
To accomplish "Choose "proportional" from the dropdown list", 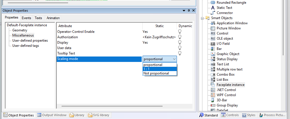I will [160, 65].
